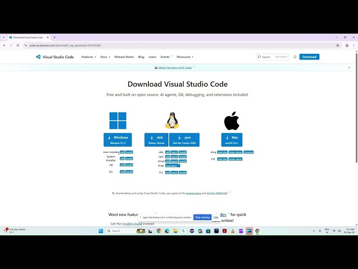Image resolution: width=358 pixels, height=269 pixels.
Task: Open Microsoft Edge from taskbar
Action: click(x=167, y=231)
